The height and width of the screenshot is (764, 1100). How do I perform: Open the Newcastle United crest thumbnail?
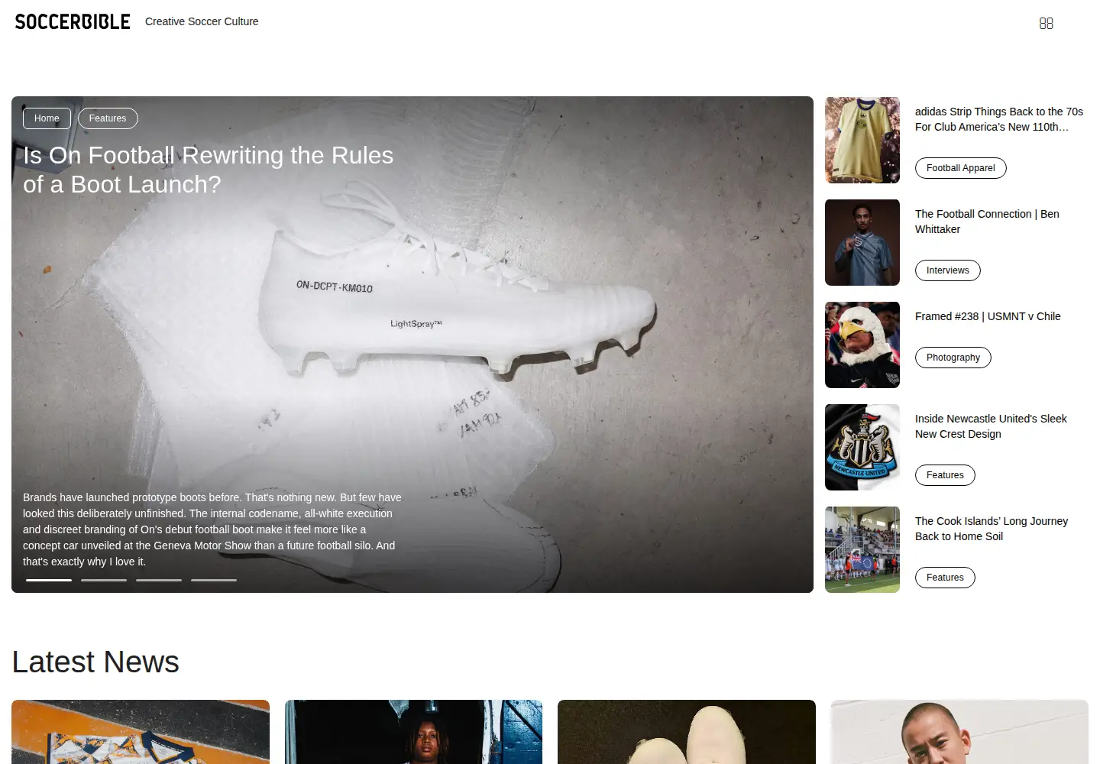(862, 447)
